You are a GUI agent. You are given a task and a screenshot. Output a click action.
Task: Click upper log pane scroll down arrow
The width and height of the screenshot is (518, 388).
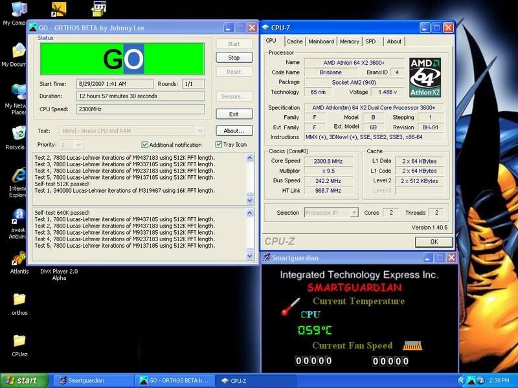click(x=250, y=200)
